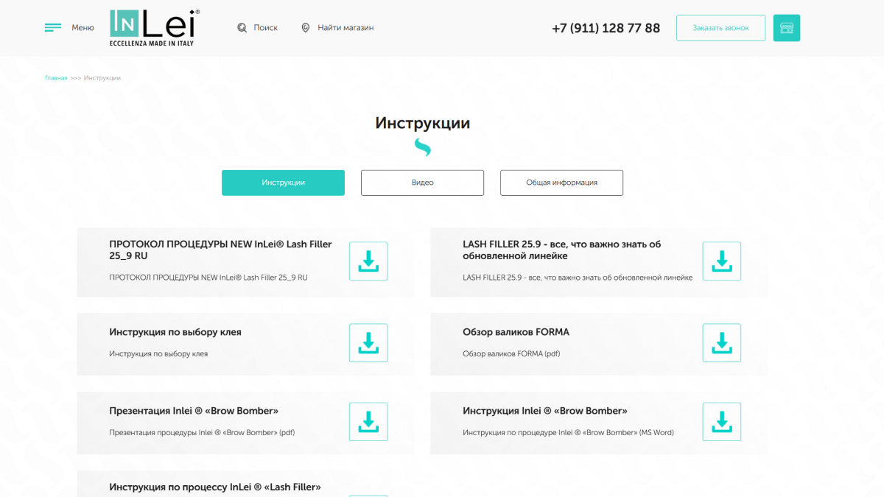Click the InLei logo
The width and height of the screenshot is (884, 497).
tap(155, 28)
